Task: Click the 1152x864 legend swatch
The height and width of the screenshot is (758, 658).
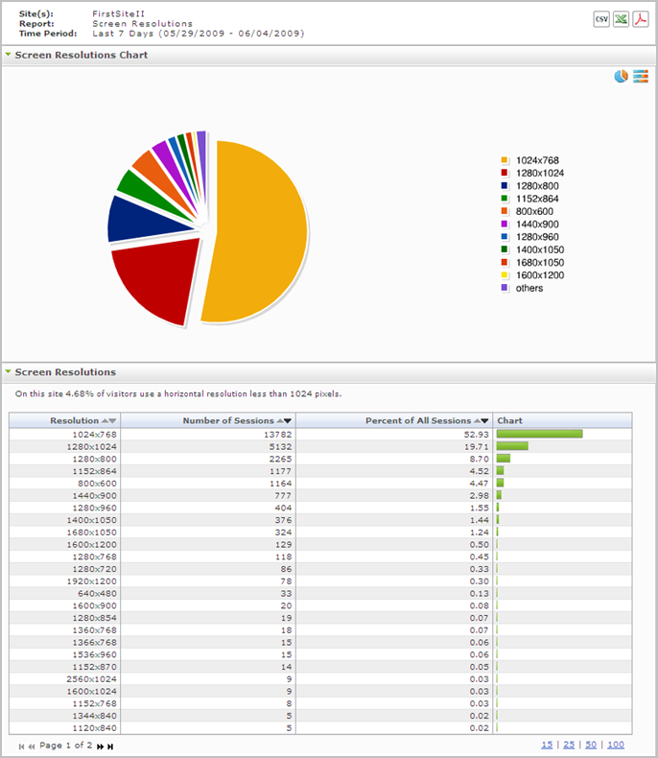Action: click(x=505, y=199)
